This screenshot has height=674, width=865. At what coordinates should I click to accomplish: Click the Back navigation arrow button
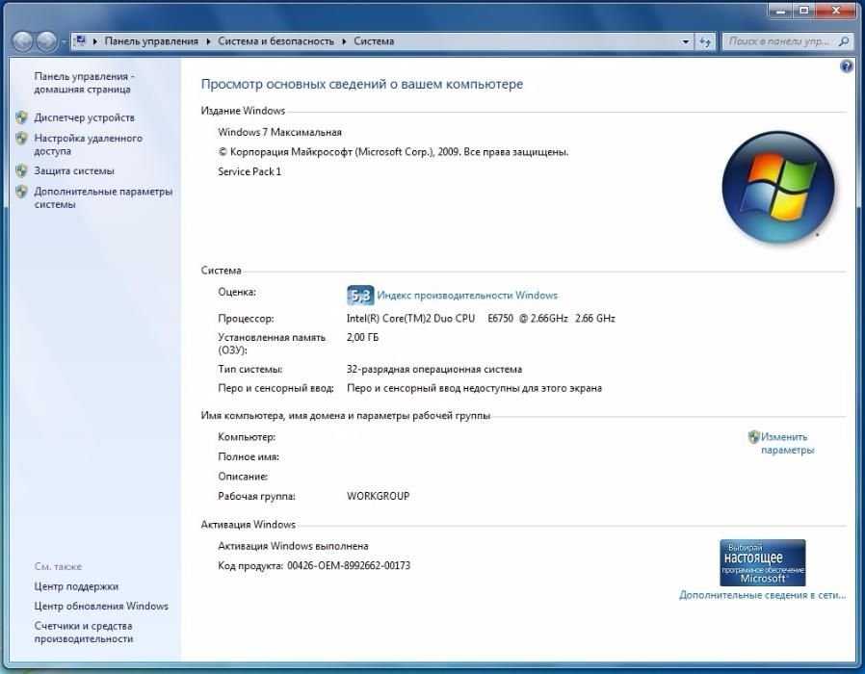click(x=22, y=41)
